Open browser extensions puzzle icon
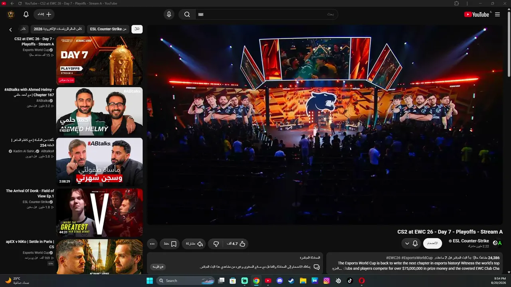The height and width of the screenshot is (287, 511). click(x=457, y=3)
